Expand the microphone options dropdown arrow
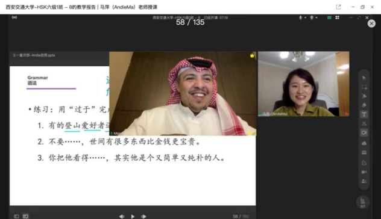The image size is (381, 219). 305,17
